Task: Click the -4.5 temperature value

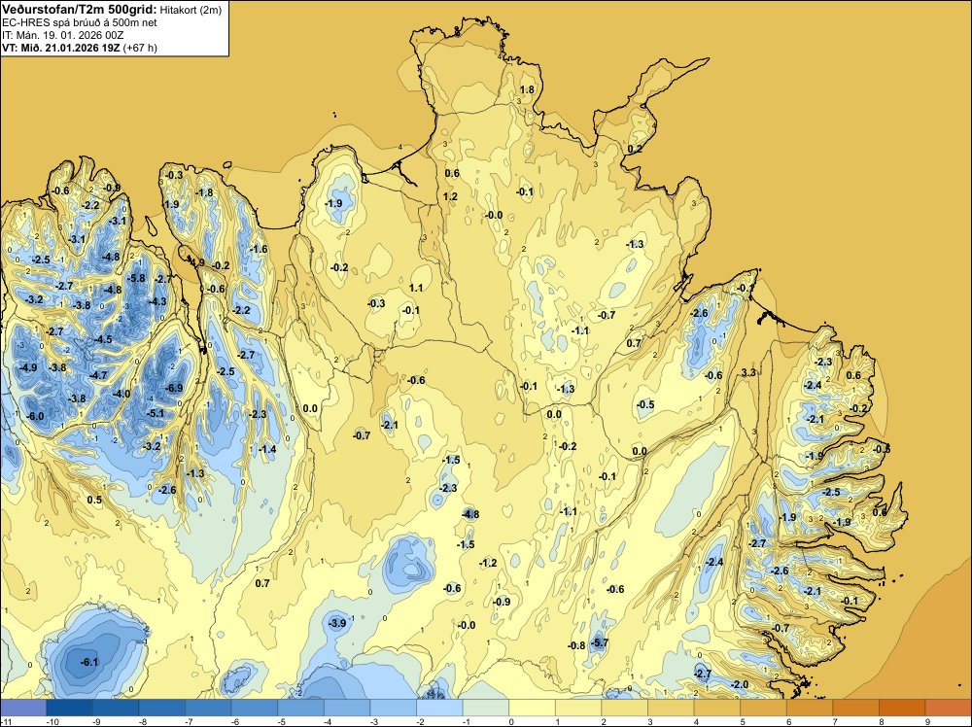Action: point(104,339)
